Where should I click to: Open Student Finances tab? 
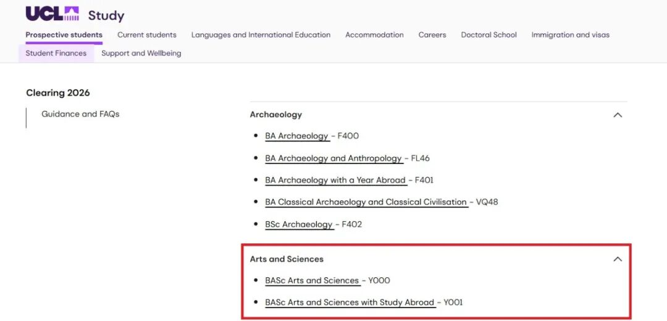coord(56,53)
